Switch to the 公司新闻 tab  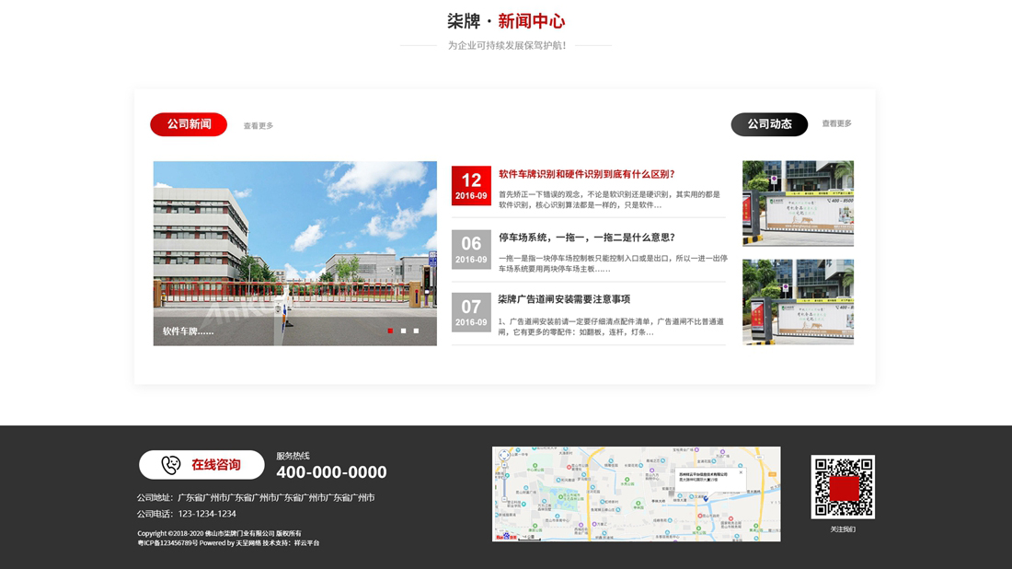pyautogui.click(x=189, y=124)
